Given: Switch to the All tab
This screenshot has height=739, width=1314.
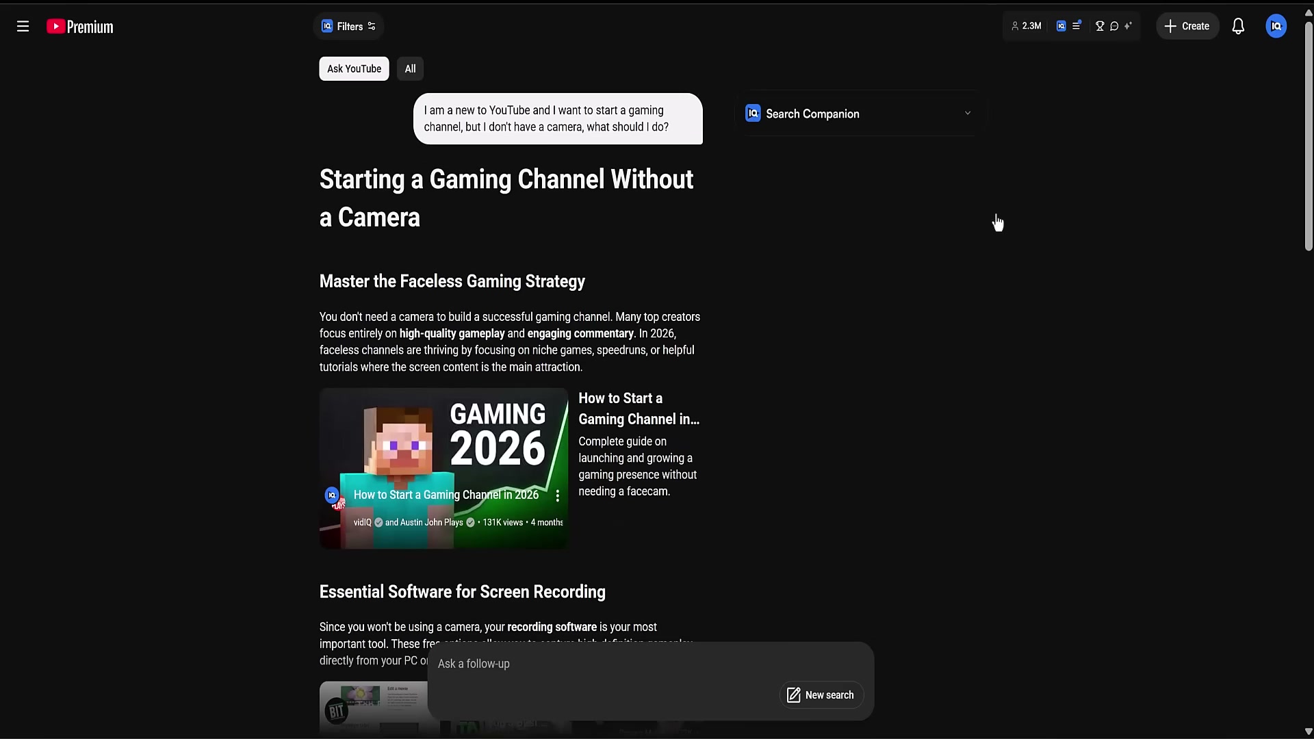Looking at the screenshot, I should coord(410,68).
